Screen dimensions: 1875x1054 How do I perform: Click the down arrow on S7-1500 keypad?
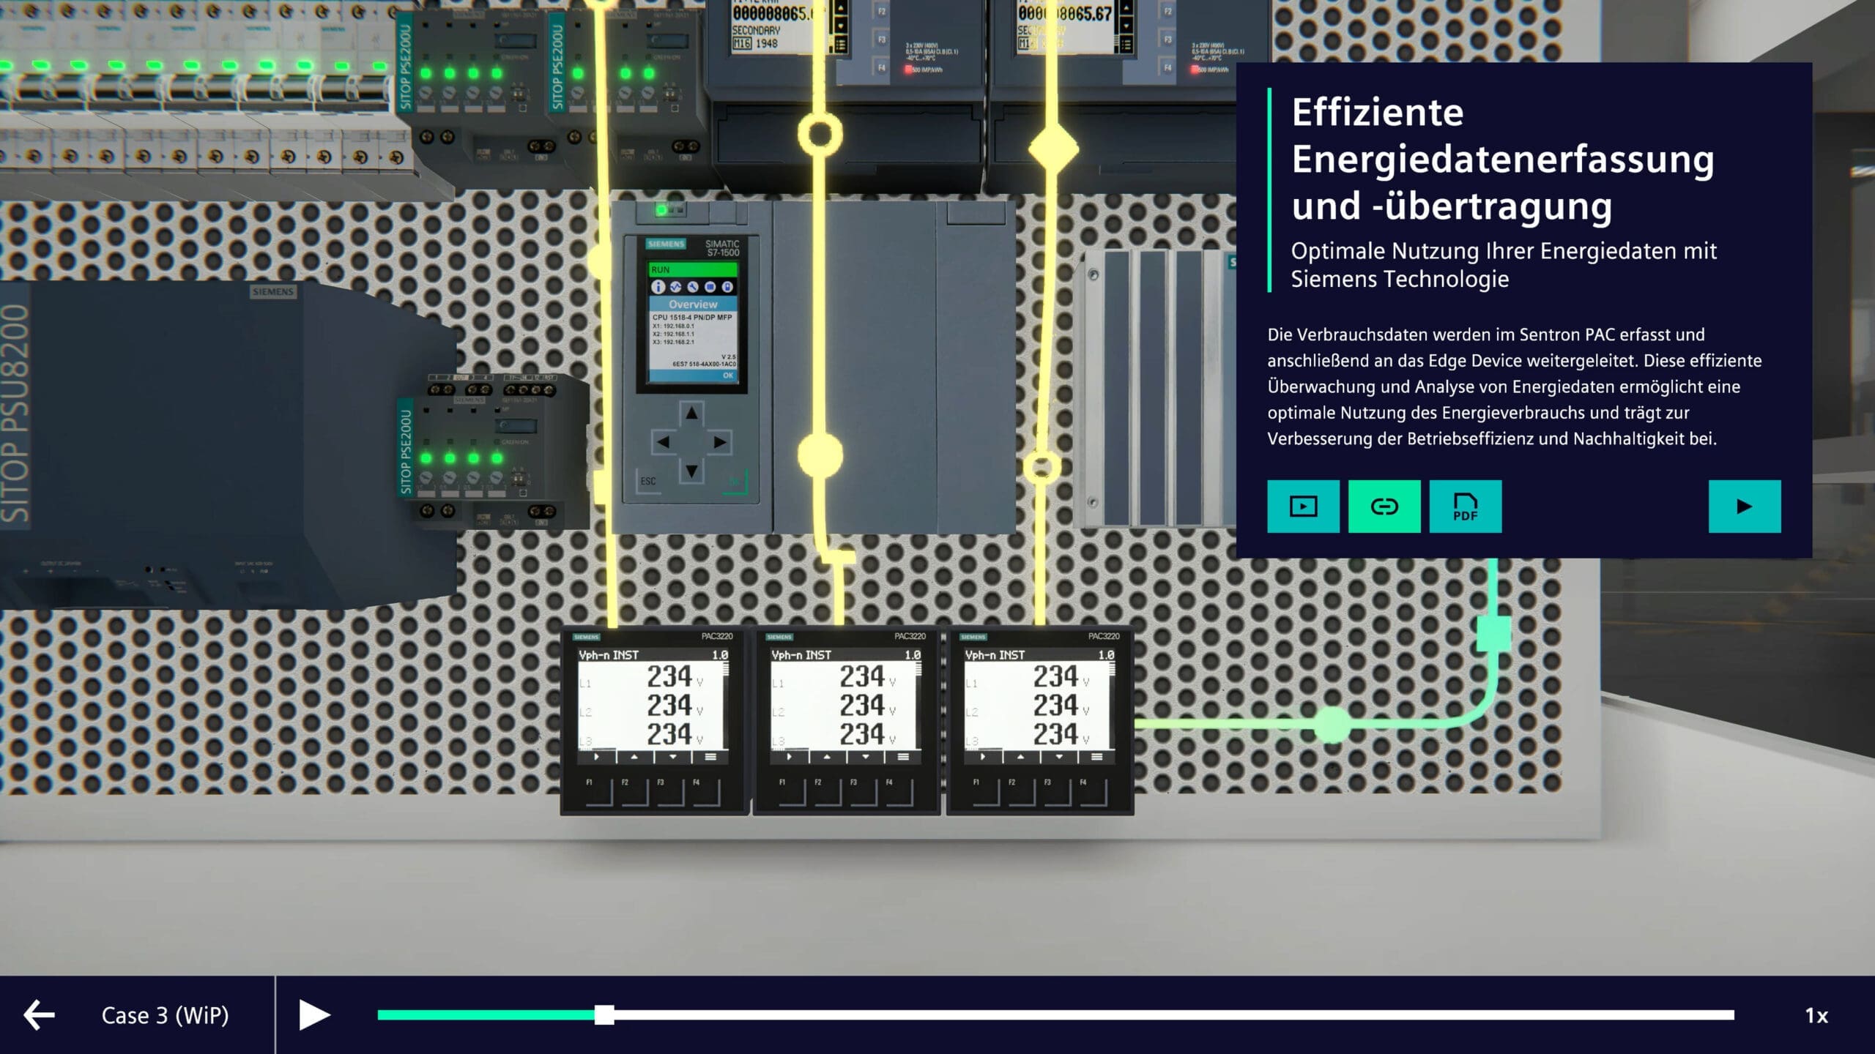pyautogui.click(x=691, y=471)
